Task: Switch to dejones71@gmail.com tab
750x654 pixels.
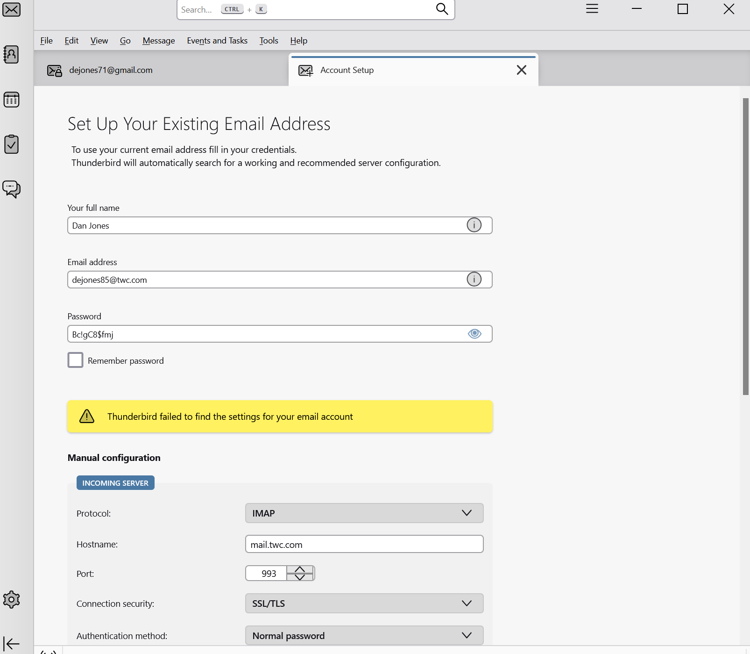Action: tap(161, 70)
